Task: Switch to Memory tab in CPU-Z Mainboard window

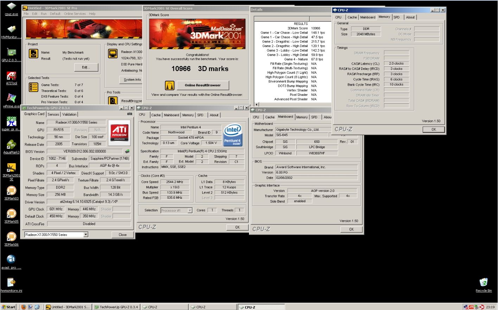Action: tap(302, 117)
